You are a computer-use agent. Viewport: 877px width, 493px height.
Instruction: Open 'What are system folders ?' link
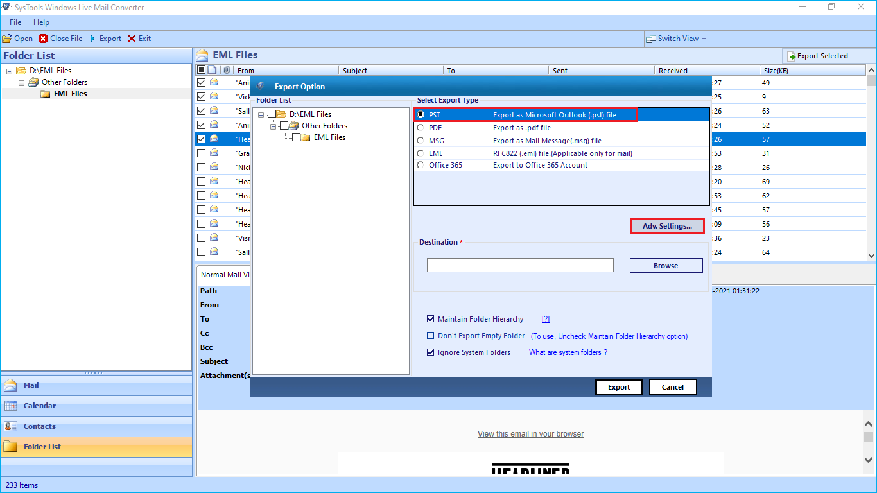[568, 352]
